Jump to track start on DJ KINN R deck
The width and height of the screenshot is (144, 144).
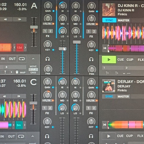[105, 48]
